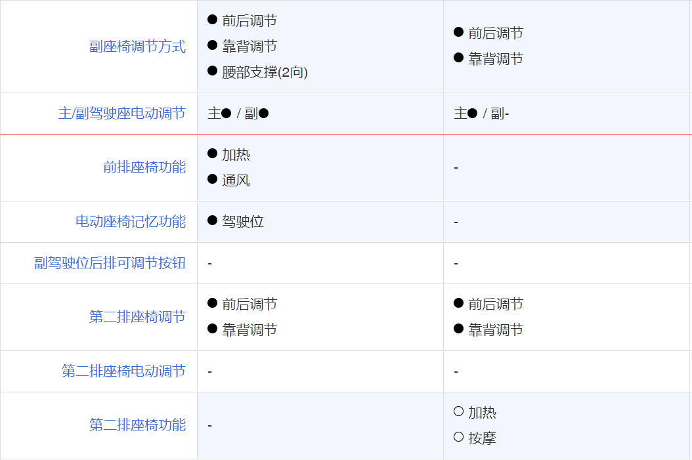Click the 副驾驶位后排可调节按钮 link

click(110, 263)
